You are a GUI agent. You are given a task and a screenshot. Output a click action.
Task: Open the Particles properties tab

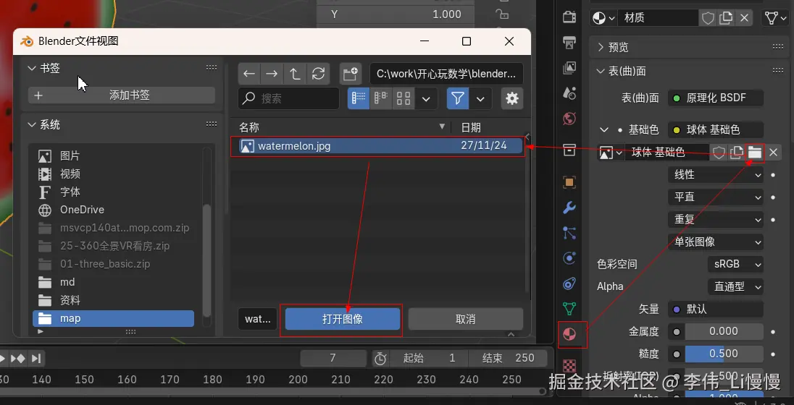(569, 233)
